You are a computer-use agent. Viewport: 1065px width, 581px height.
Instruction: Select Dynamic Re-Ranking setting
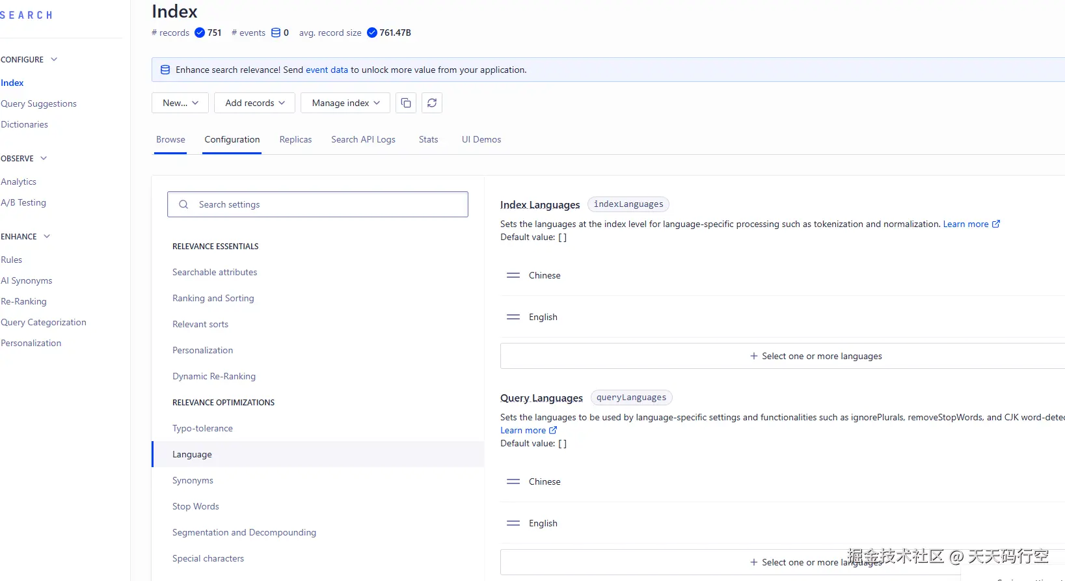tap(214, 376)
